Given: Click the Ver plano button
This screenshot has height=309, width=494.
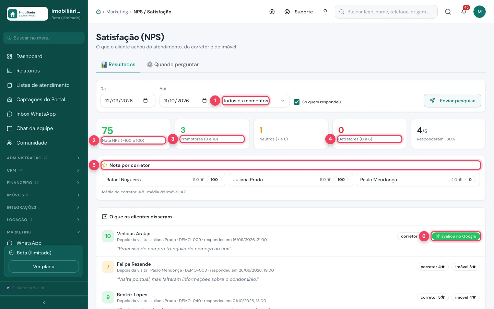Looking at the screenshot, I should [44, 266].
